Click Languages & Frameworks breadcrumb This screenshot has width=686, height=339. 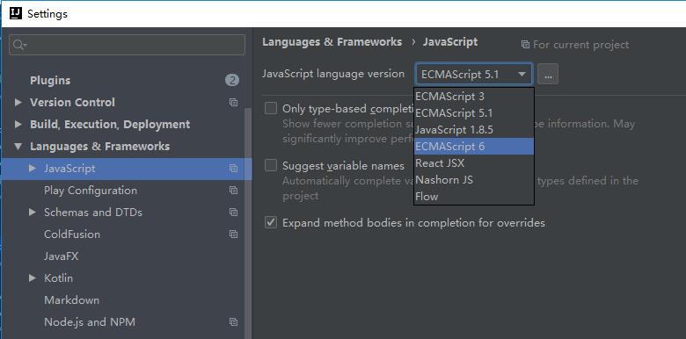click(x=332, y=42)
